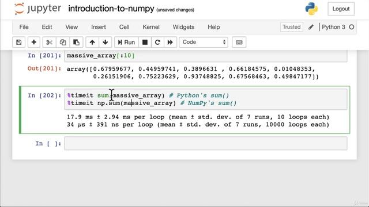This screenshot has height=207, width=369.
Task: Click the empty In [ ] code cell
Action: click(x=206, y=143)
